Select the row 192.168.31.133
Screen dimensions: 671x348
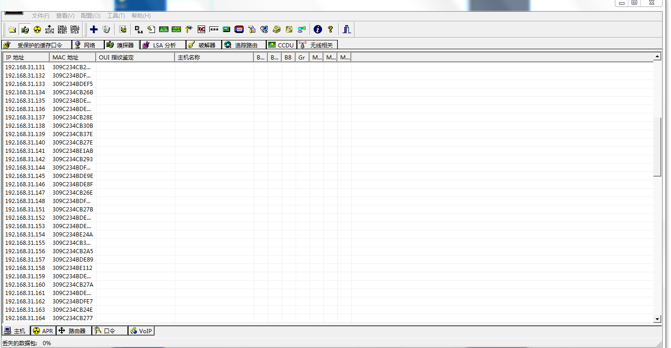pos(328,84)
